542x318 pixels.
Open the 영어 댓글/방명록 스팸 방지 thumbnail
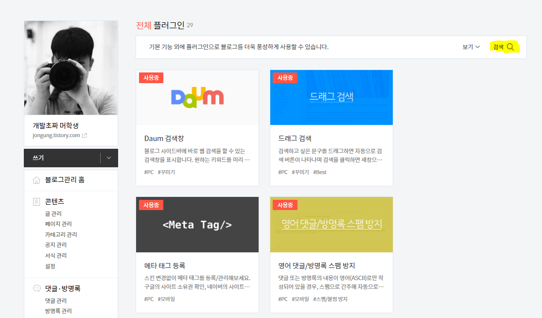[x=332, y=225]
